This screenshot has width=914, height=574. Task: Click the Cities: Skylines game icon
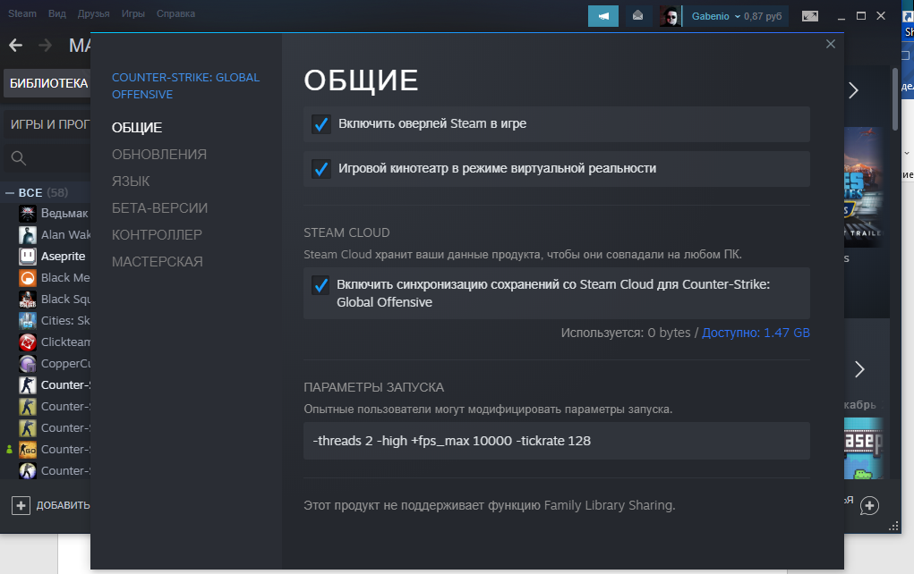tap(28, 321)
